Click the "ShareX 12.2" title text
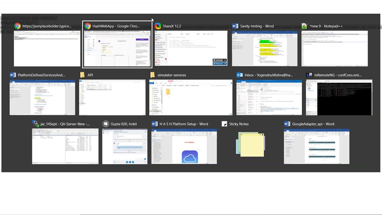This screenshot has width=382, height=215. (172, 26)
